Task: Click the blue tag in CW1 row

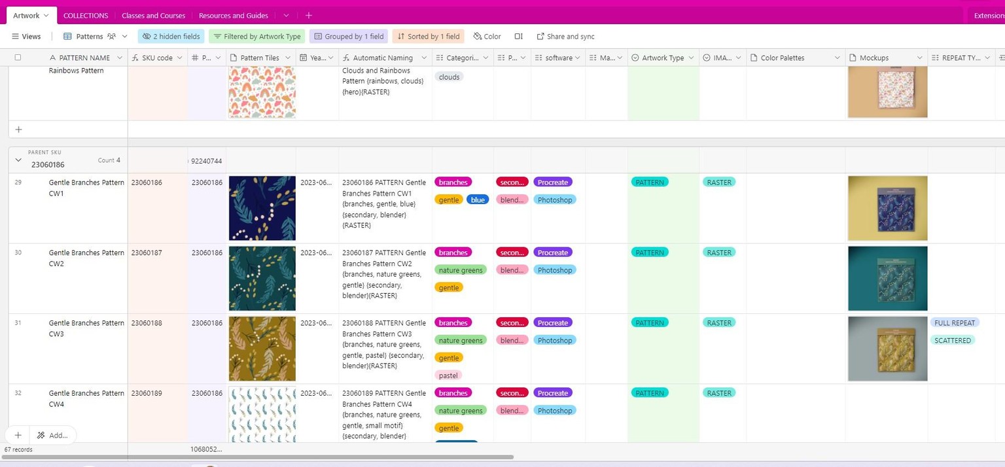Action: pyautogui.click(x=478, y=199)
